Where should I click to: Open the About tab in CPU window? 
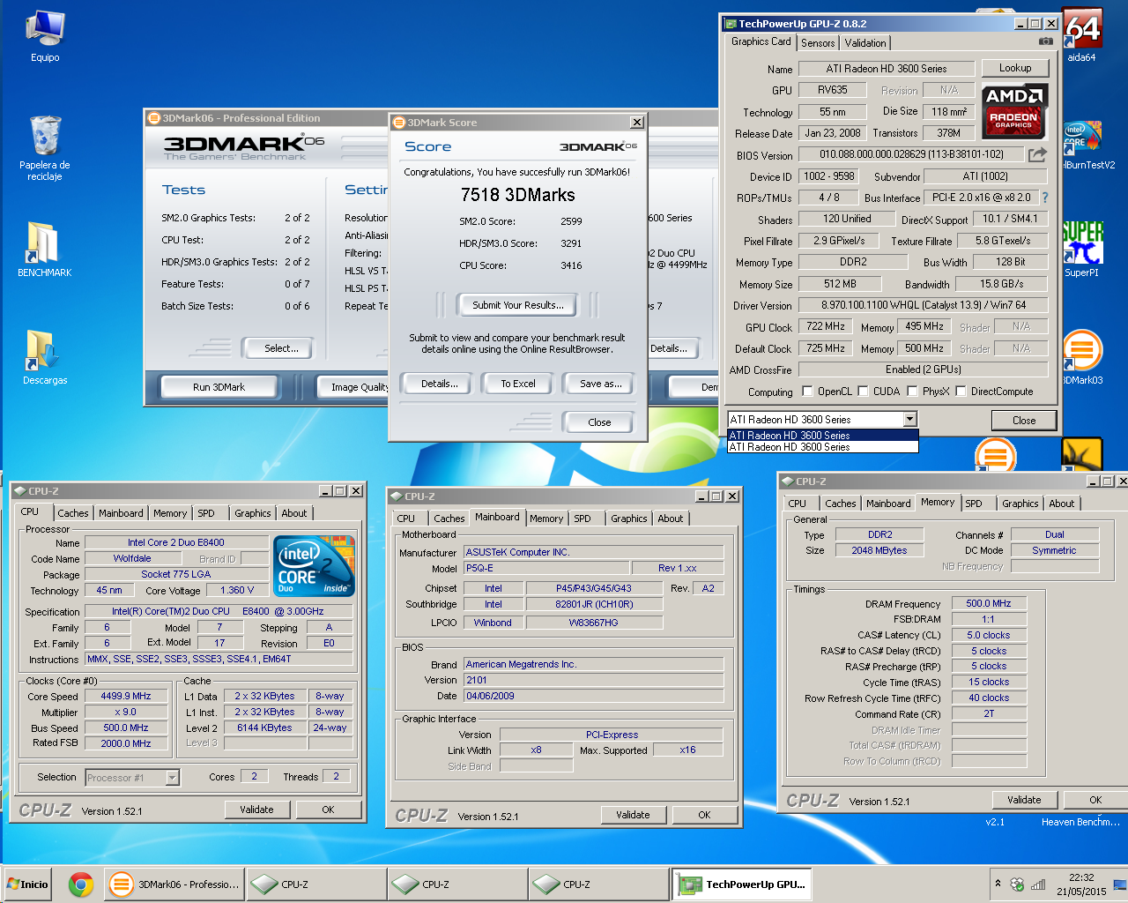coord(294,513)
